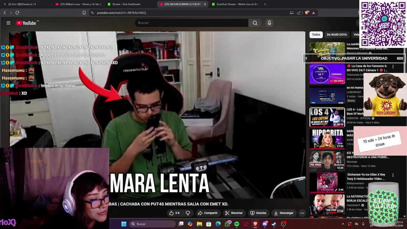The height and width of the screenshot is (229, 407).
Task: Open Brave browser from the taskbar
Action: click(x=255, y=224)
